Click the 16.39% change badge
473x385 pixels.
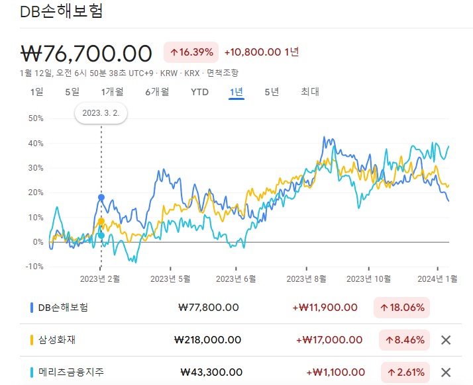[x=191, y=52]
